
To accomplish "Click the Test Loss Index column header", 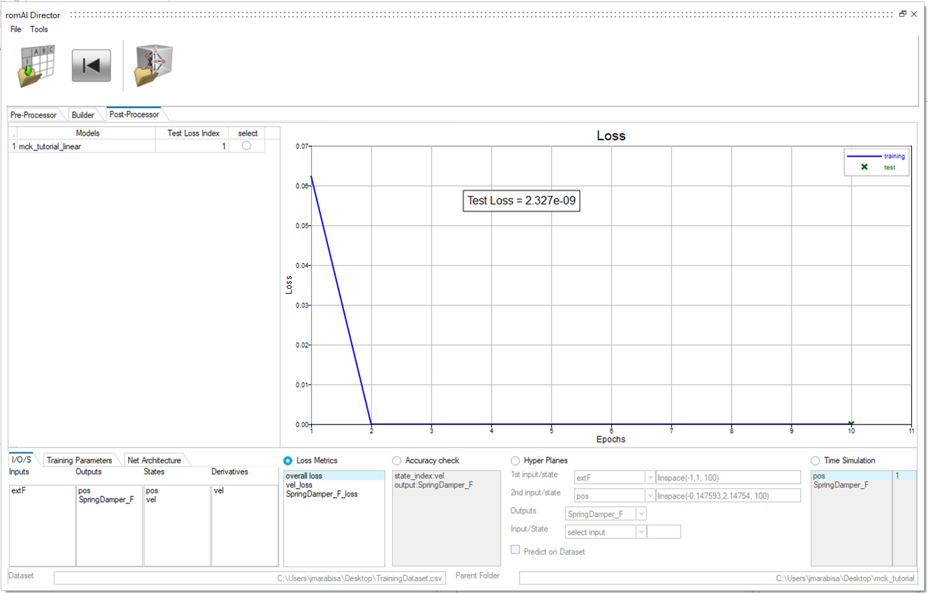I will tap(193, 133).
